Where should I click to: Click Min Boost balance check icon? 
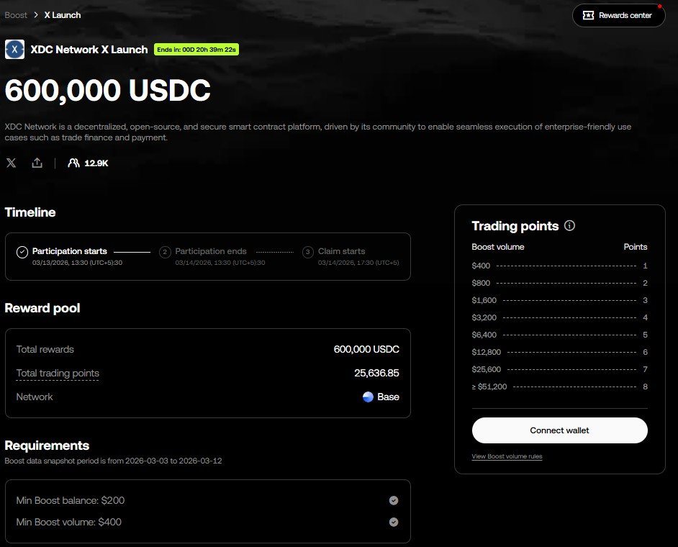pos(394,500)
